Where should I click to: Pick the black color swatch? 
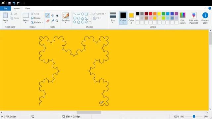pyautogui.click(x=138, y=14)
